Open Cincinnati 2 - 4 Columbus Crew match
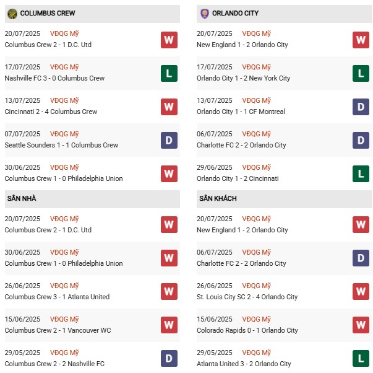The height and width of the screenshot is (373, 373). [x=51, y=112]
